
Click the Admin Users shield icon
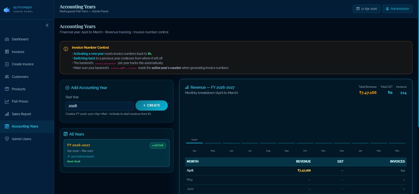(7, 139)
